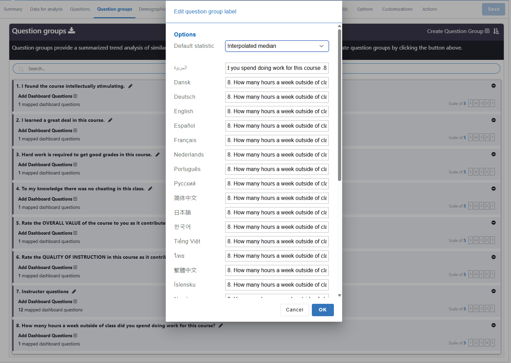Remove question group 4 with minus icon
This screenshot has width=511, height=363.
tap(493, 189)
